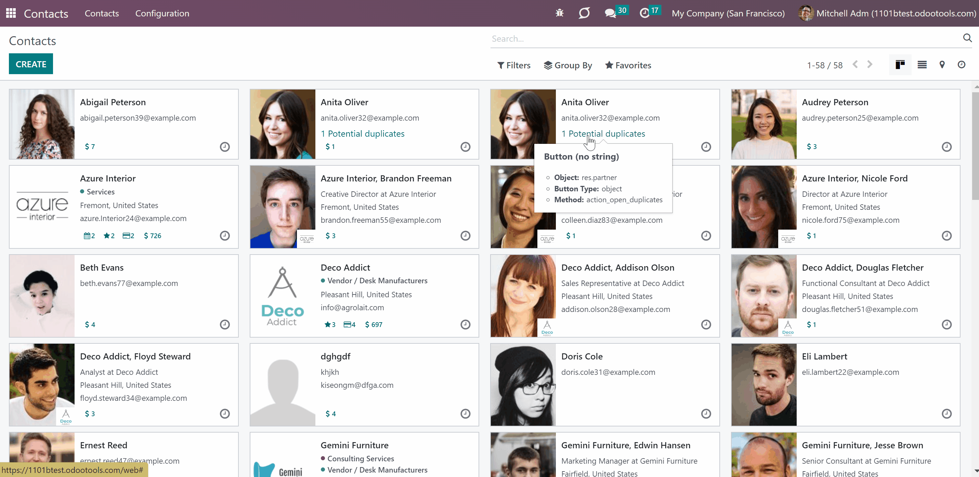Open Azure Interior company logo
The height and width of the screenshot is (477, 979).
[42, 207]
